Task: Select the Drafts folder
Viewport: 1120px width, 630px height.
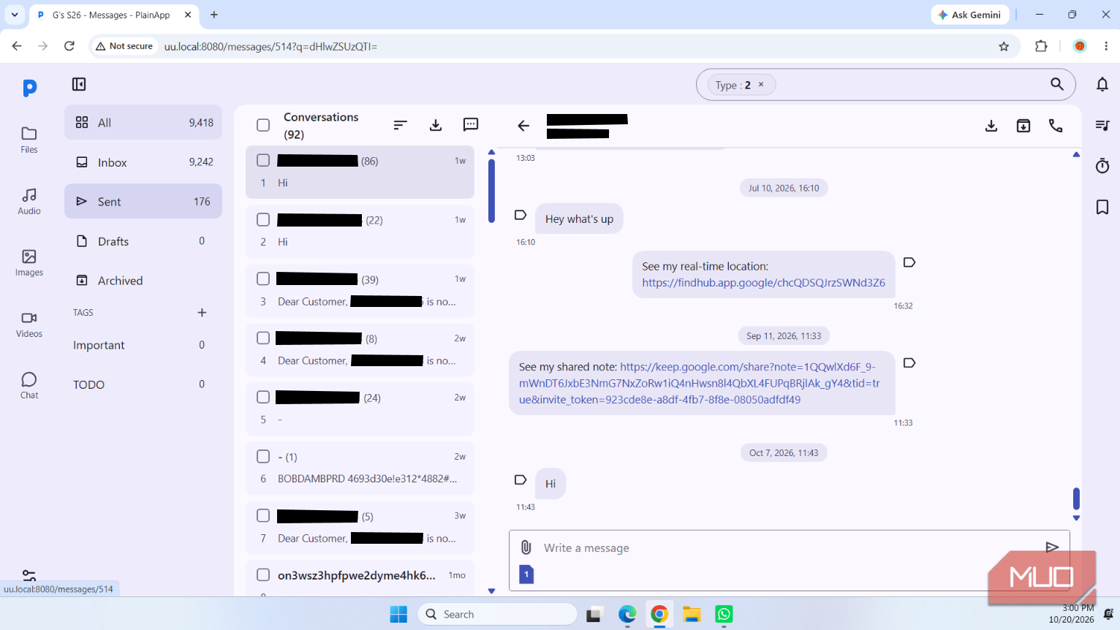Action: click(x=143, y=240)
